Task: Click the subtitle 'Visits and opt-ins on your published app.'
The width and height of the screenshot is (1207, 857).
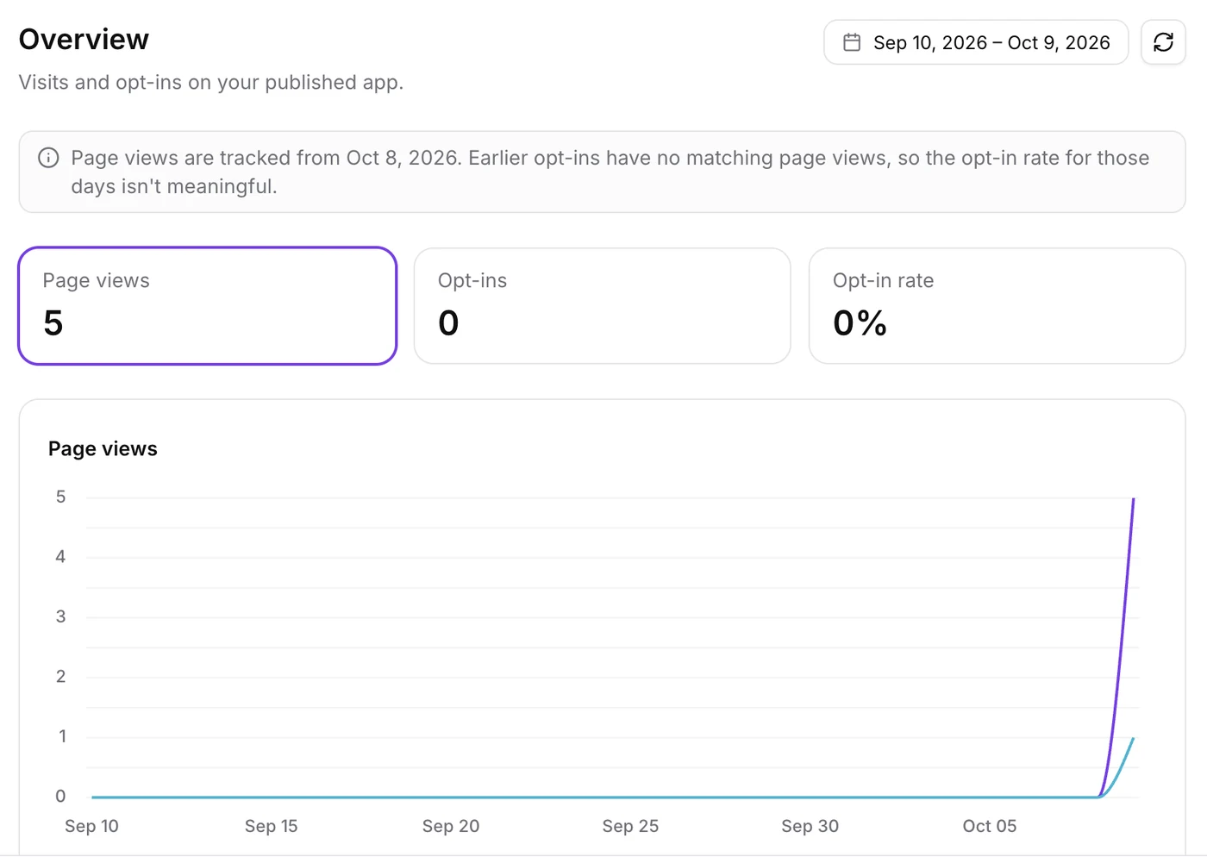Action: tap(211, 83)
